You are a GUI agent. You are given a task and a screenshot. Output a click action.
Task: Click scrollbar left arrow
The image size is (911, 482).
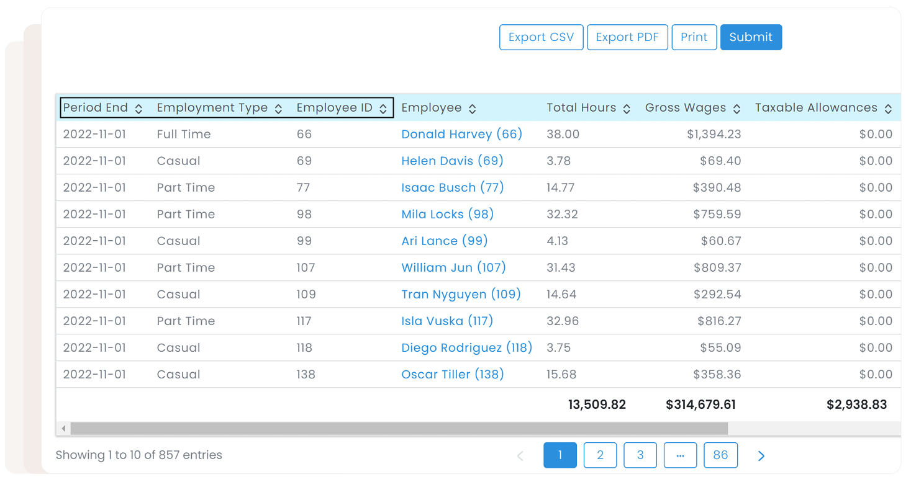[x=63, y=429]
